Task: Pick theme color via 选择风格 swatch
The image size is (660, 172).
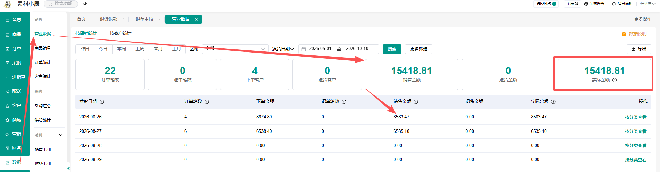Action: coord(554,4)
